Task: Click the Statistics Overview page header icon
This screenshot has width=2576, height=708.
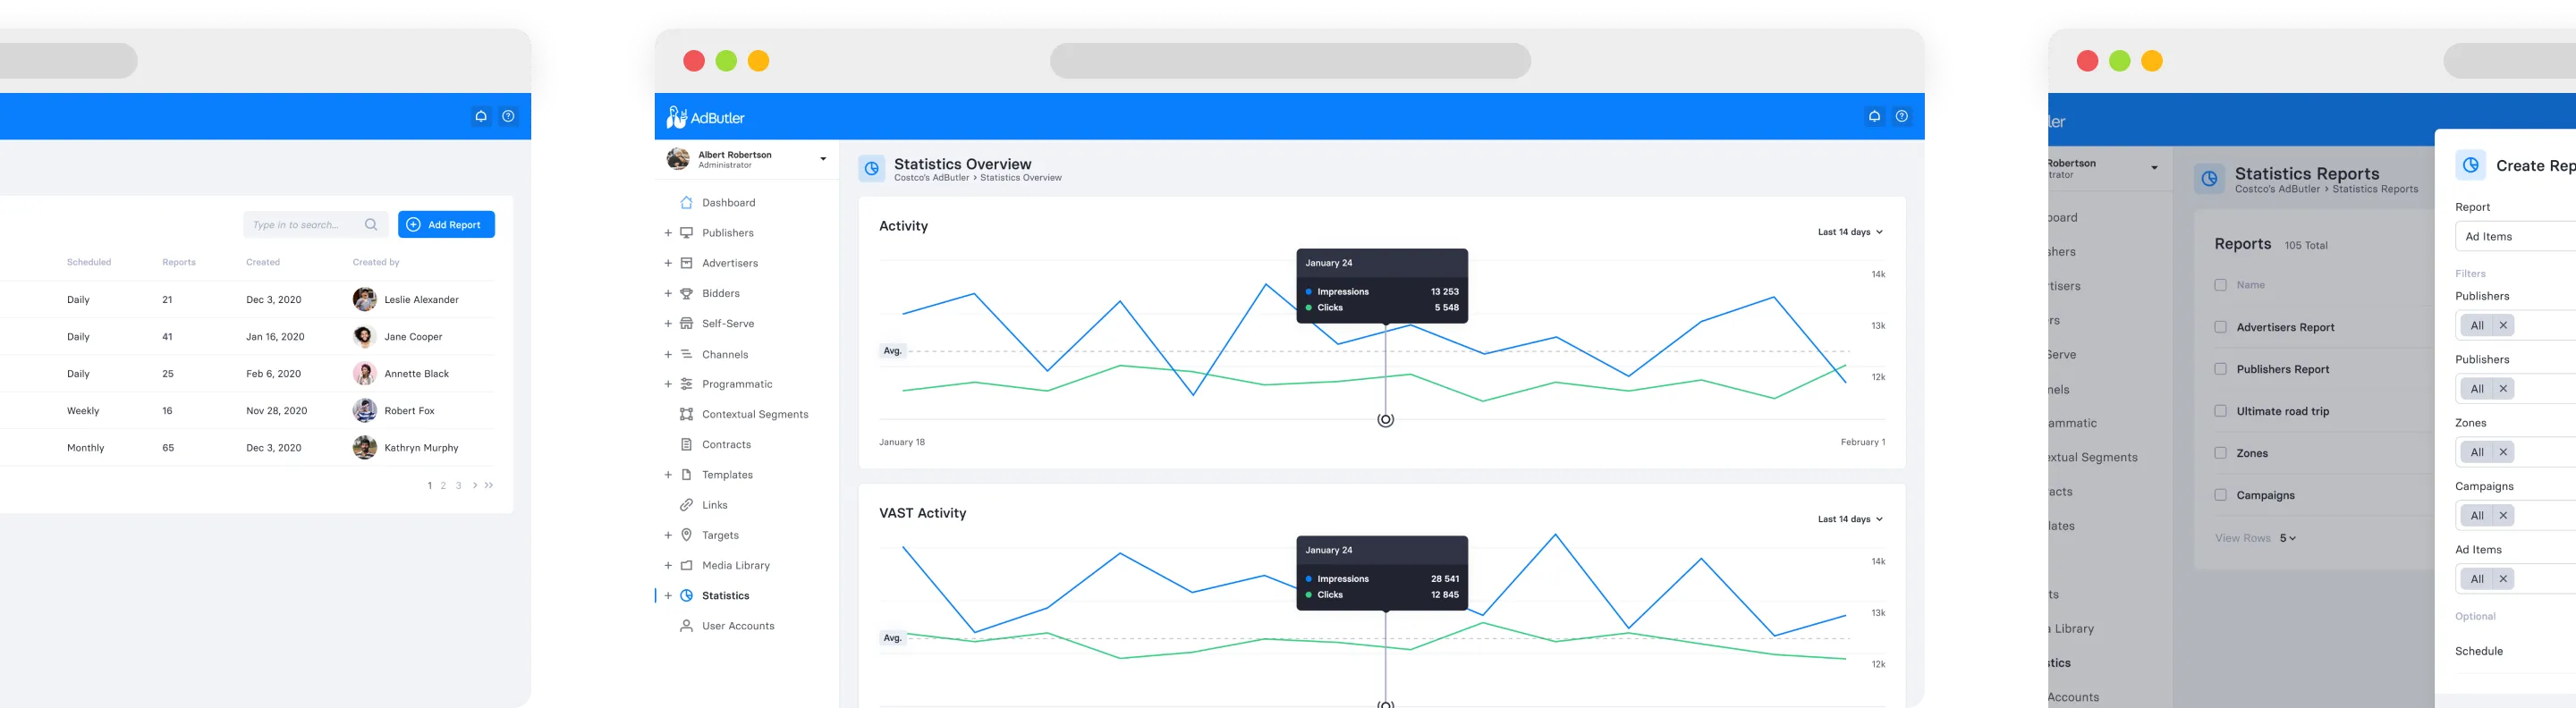Action: 871,169
